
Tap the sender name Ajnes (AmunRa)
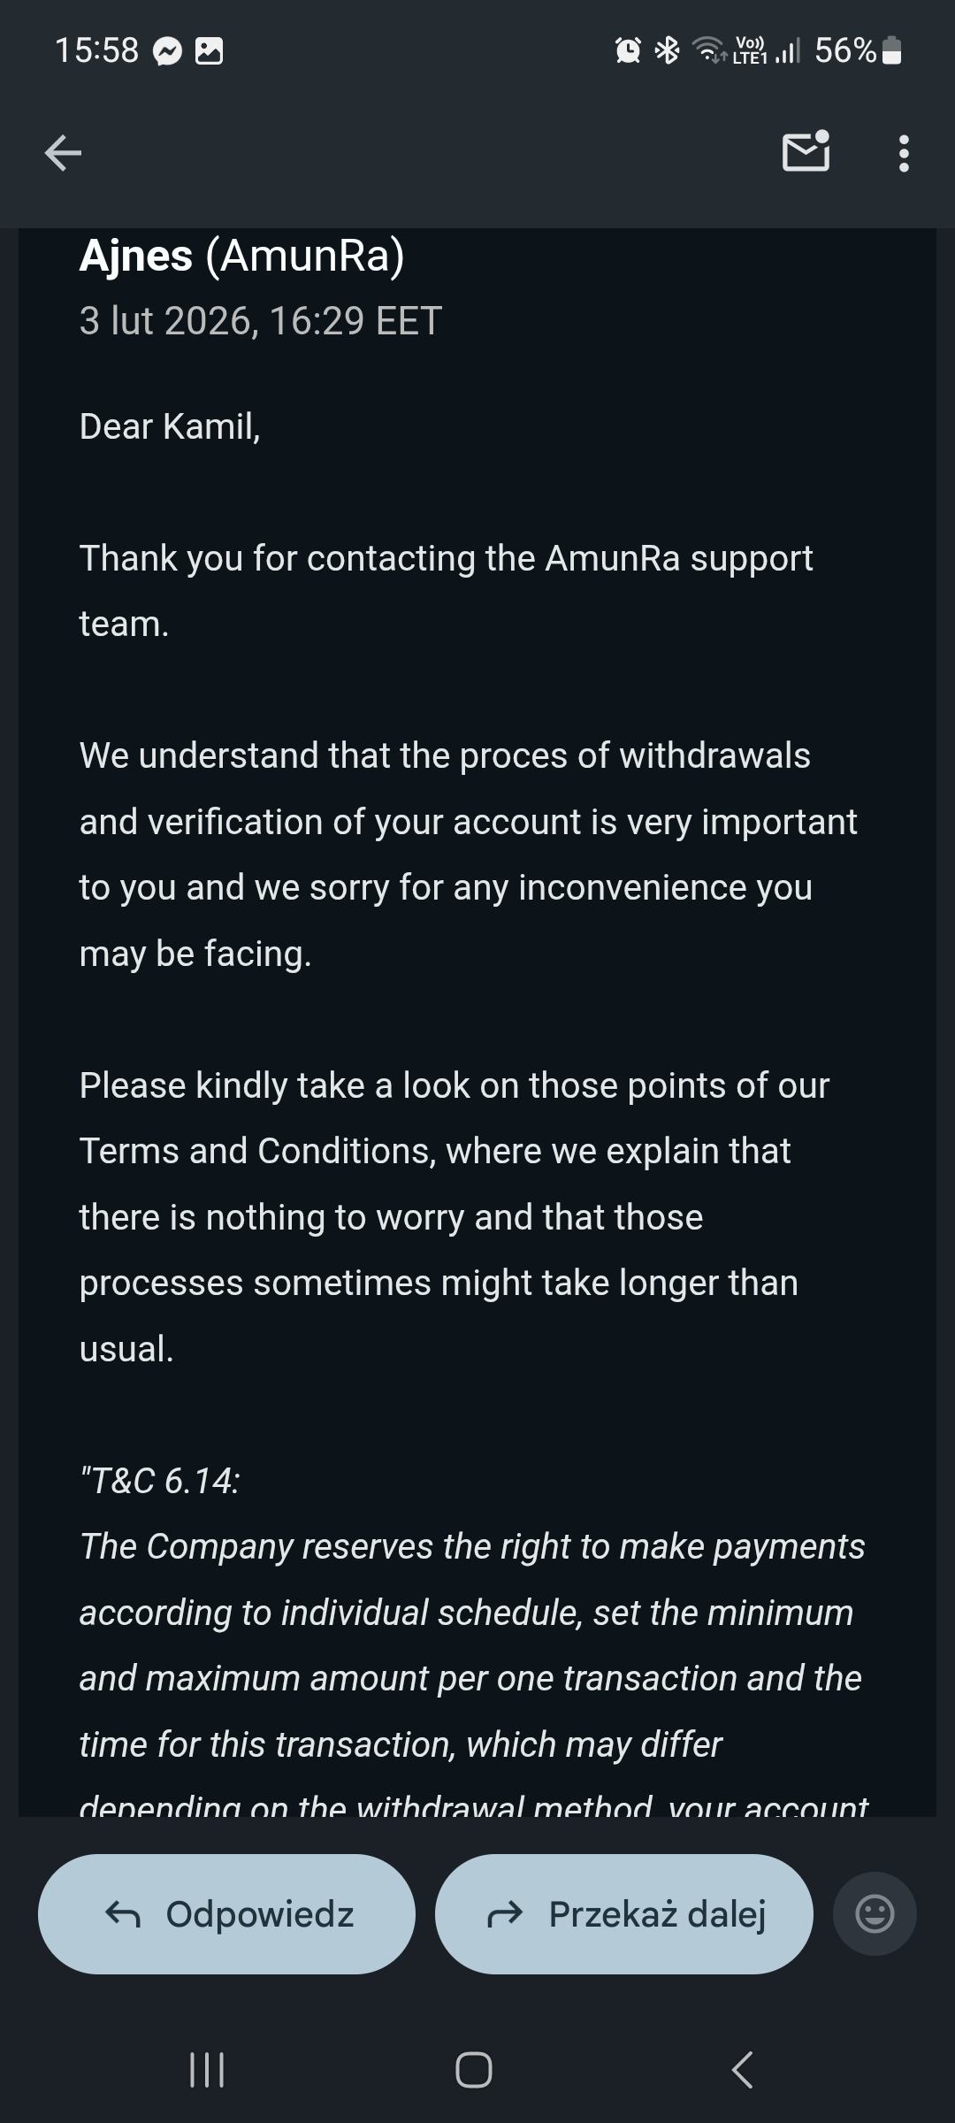pos(241,257)
